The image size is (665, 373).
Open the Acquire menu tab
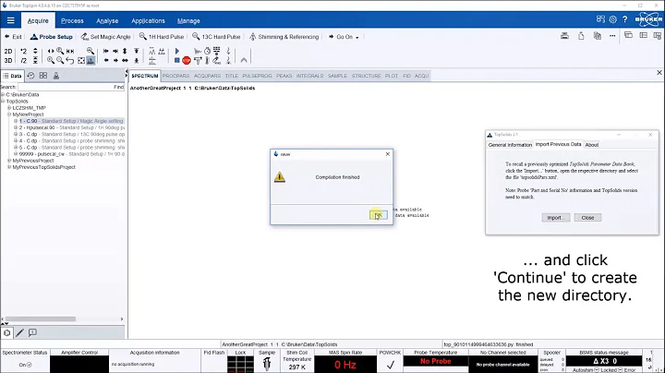38,20
